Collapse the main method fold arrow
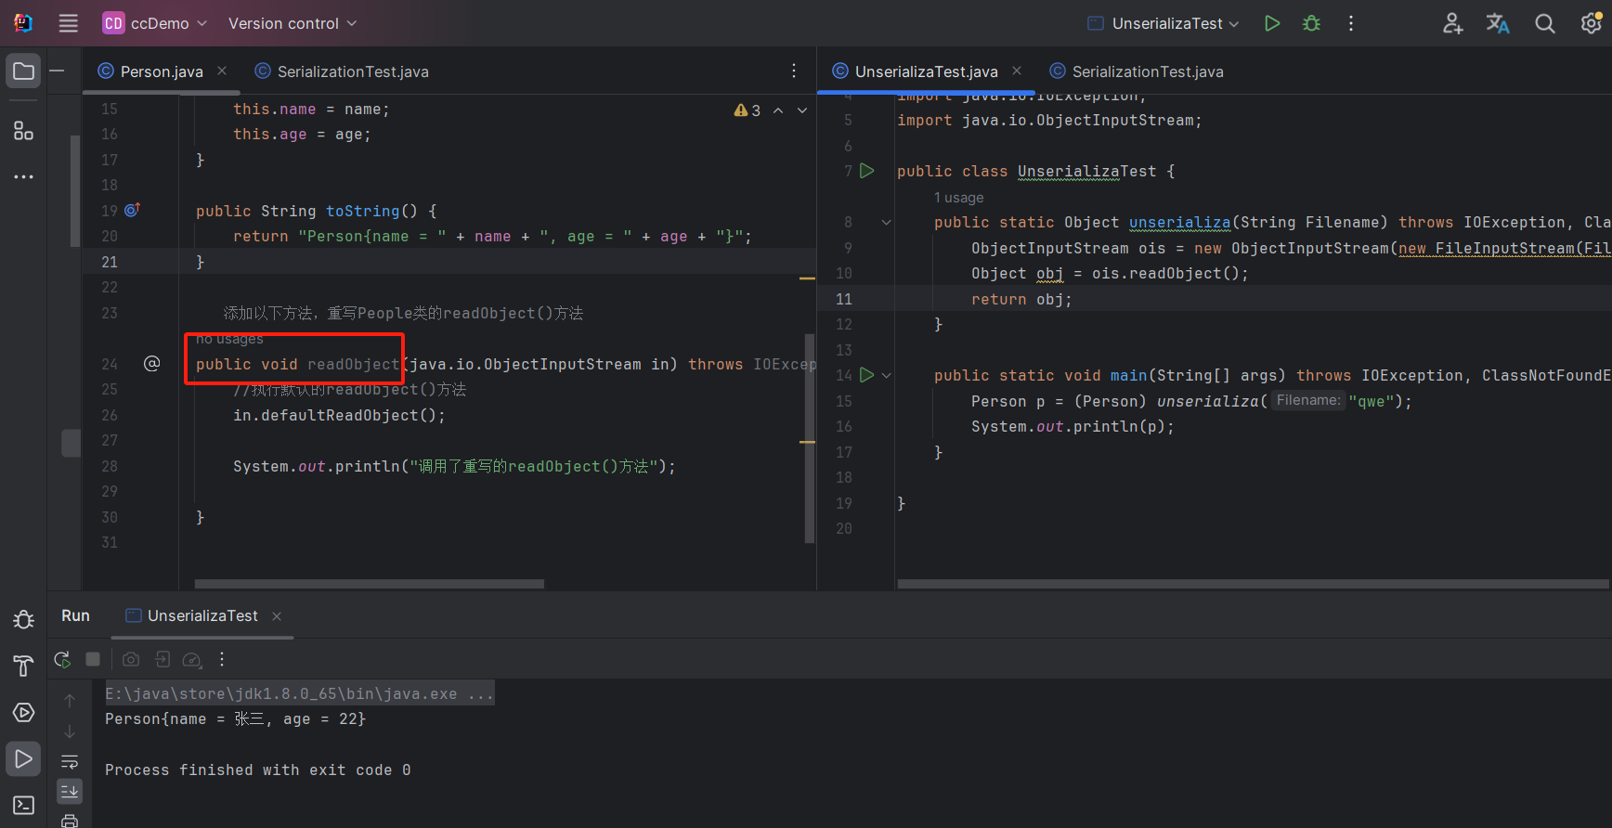The height and width of the screenshot is (828, 1612). click(x=886, y=375)
